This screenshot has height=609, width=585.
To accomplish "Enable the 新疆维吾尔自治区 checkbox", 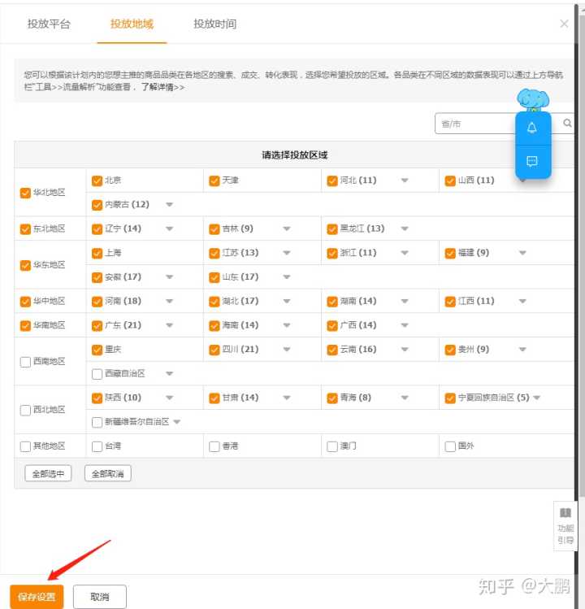I will click(x=97, y=422).
